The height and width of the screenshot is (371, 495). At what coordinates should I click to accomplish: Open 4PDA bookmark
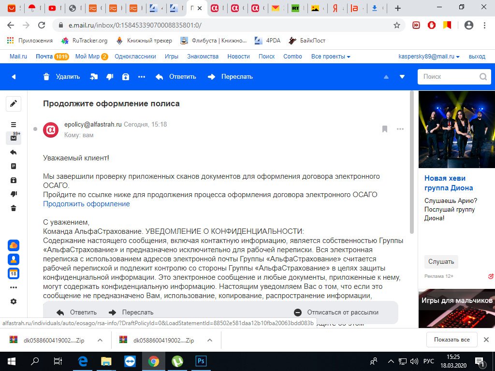(x=267, y=41)
